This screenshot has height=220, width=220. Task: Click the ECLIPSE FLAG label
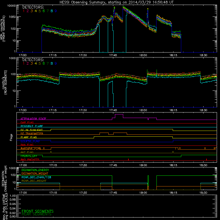pos(30,141)
